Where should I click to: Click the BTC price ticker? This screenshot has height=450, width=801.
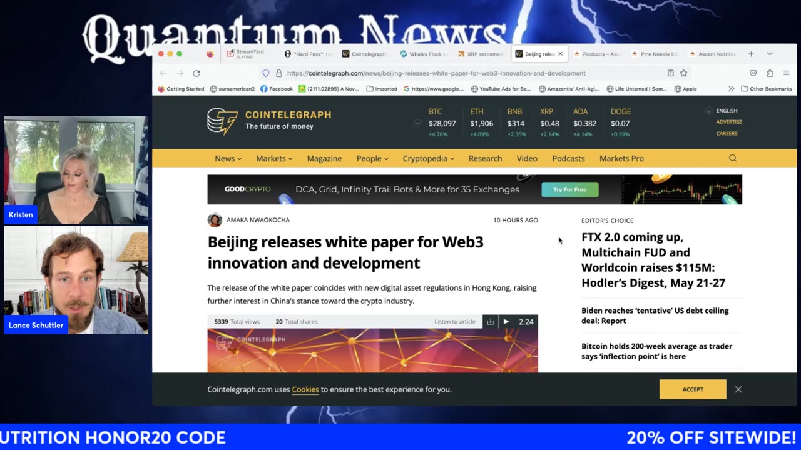(x=442, y=122)
